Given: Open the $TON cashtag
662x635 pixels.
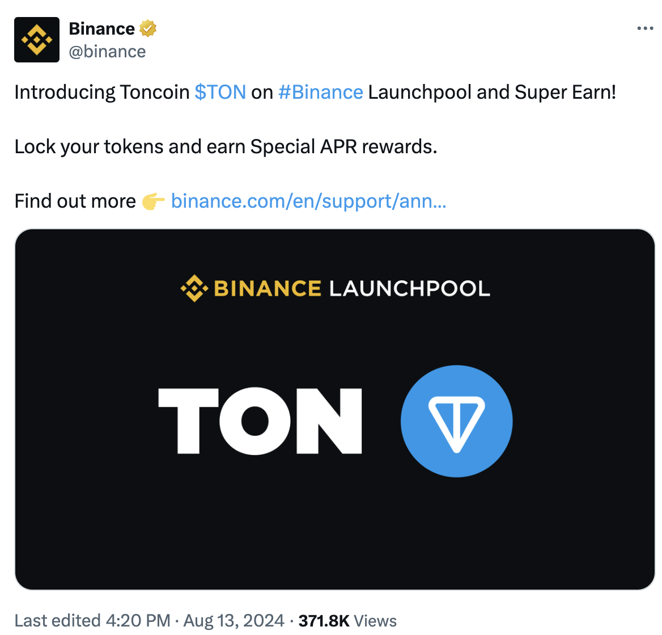Looking at the screenshot, I should click(220, 92).
